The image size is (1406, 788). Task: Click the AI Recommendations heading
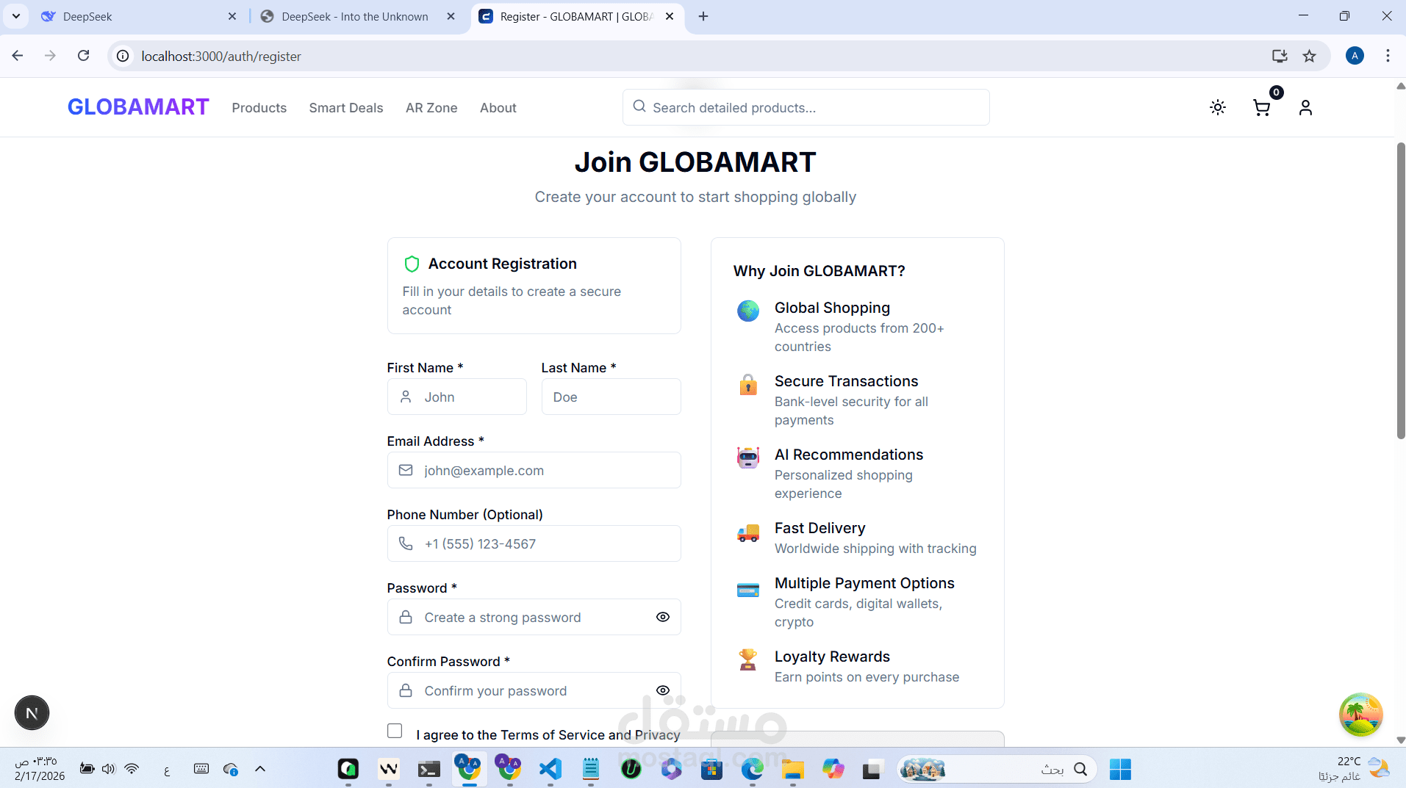[x=849, y=455]
